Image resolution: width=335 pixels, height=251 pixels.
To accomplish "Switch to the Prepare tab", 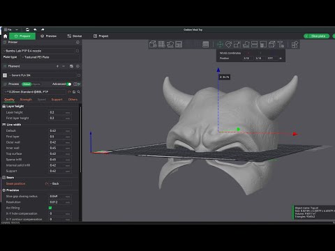I will point(22,36).
